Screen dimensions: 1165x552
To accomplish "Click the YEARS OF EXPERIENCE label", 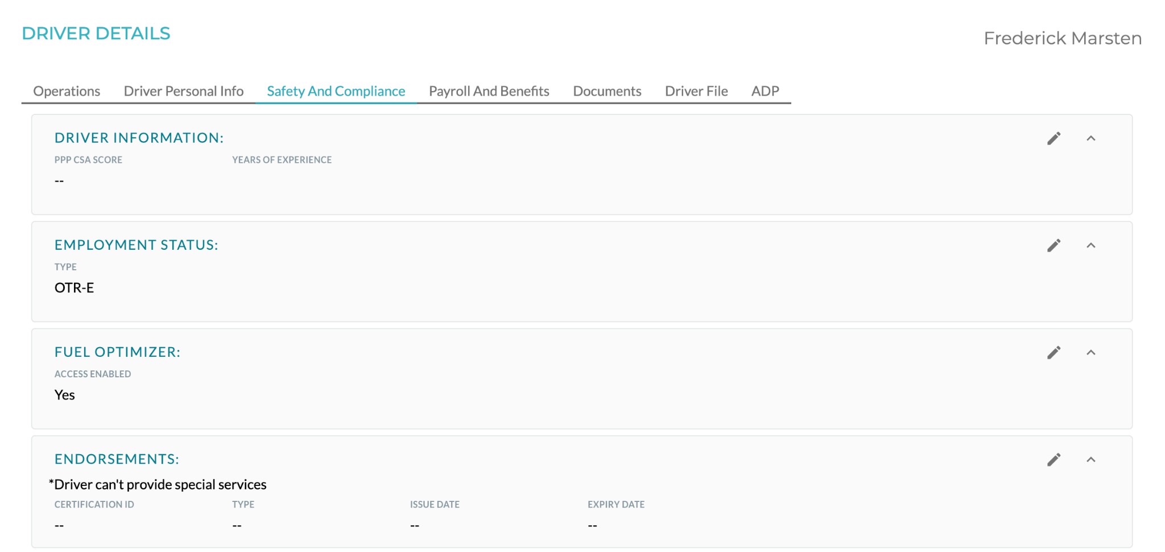I will (282, 160).
